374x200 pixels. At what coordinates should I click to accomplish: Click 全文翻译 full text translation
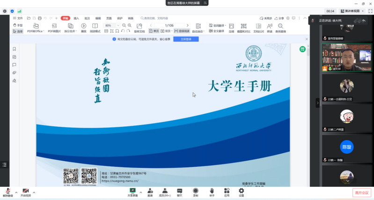click(216, 31)
